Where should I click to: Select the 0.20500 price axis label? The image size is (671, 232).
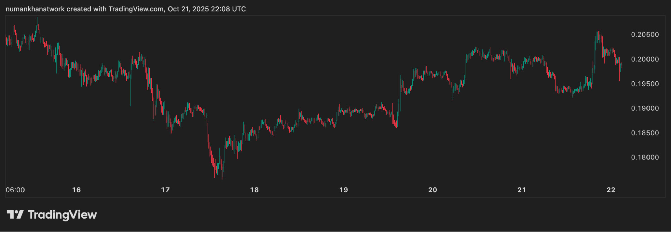click(645, 35)
